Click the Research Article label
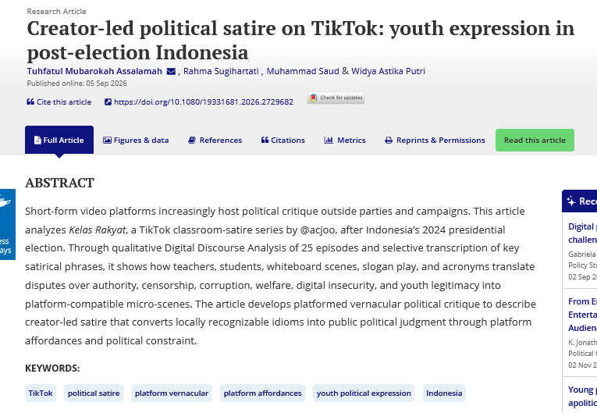The height and width of the screenshot is (413, 597). coord(56,12)
